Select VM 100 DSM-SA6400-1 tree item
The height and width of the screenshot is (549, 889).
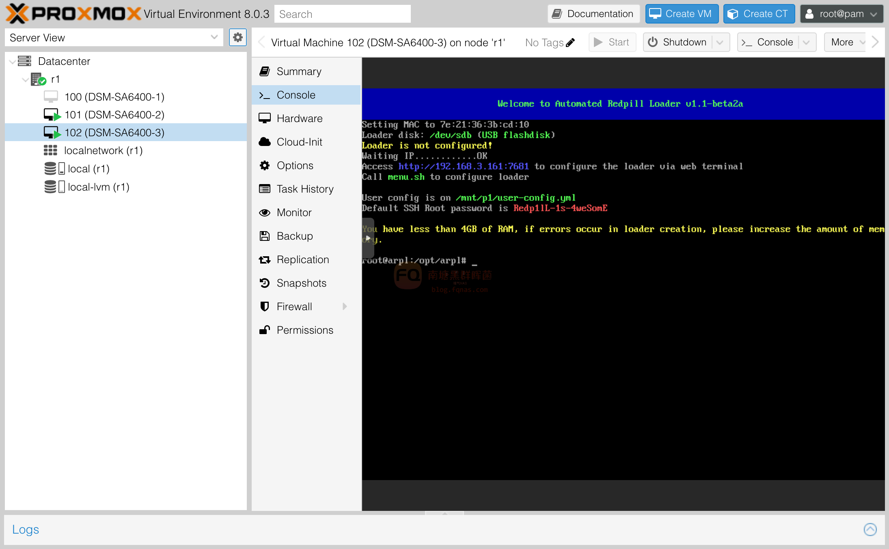coord(114,97)
